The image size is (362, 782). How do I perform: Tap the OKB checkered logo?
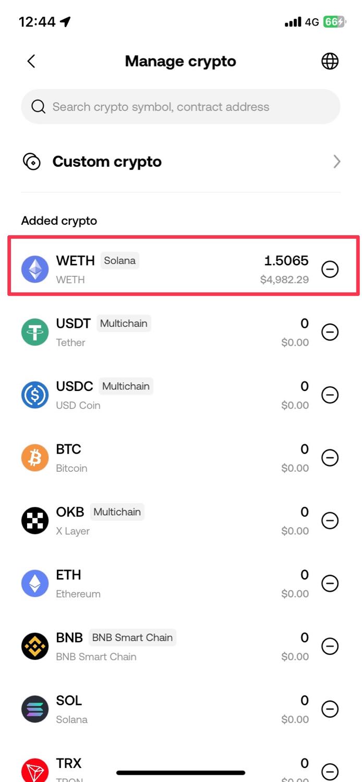(35, 520)
